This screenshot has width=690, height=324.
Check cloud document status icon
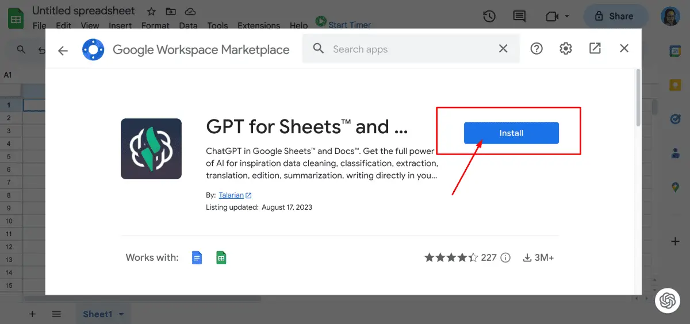(190, 11)
